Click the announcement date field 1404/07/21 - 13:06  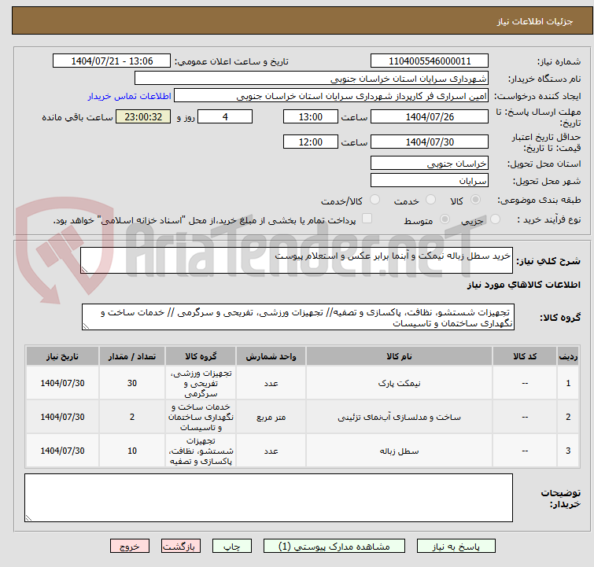[112, 61]
